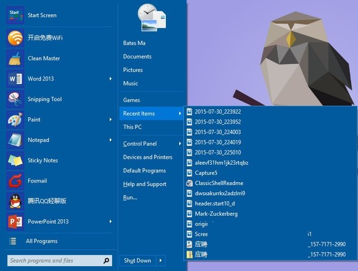Show All Programs list

[x=41, y=241]
